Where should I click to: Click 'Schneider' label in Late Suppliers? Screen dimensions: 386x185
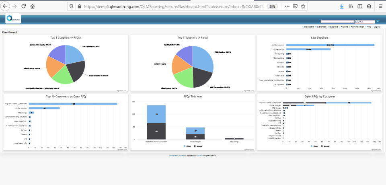click(281, 67)
